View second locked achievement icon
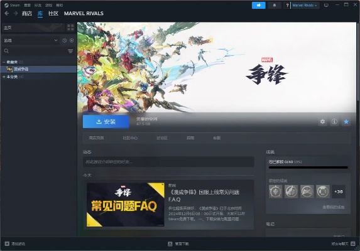The width and height of the screenshot is (360, 251). [291, 191]
